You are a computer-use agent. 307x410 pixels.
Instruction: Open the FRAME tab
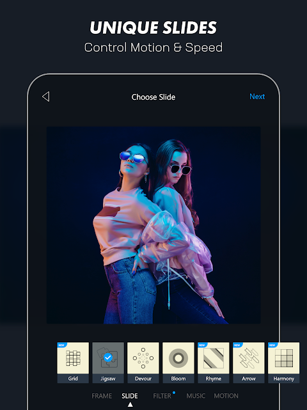[x=102, y=396]
